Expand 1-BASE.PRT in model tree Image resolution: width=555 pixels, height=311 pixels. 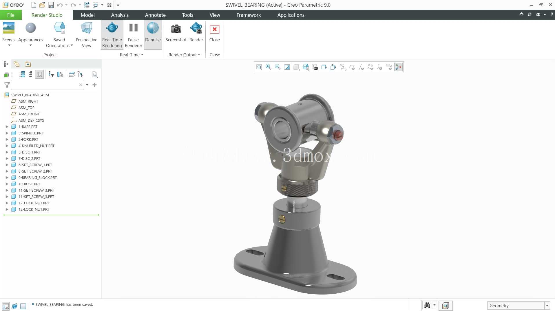(7, 127)
